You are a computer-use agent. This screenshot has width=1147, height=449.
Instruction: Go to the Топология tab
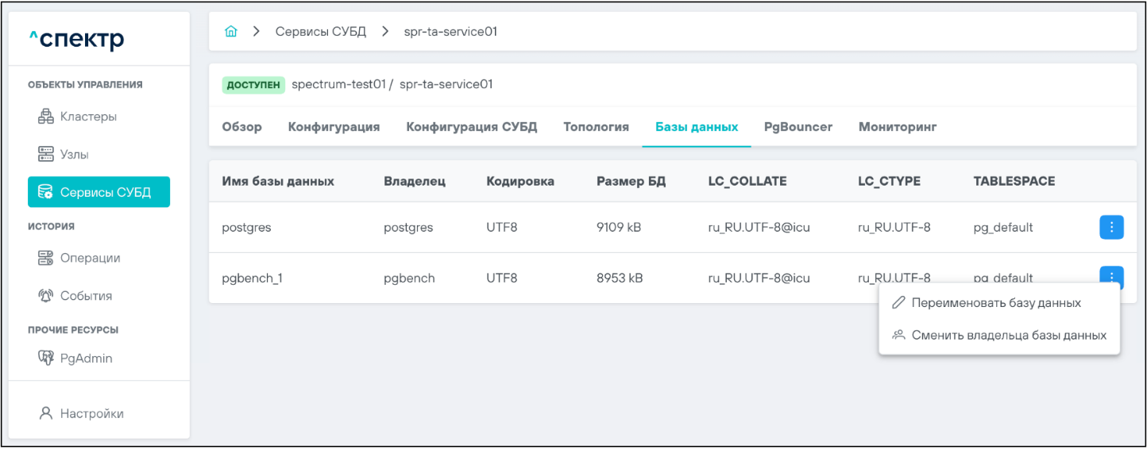click(596, 127)
